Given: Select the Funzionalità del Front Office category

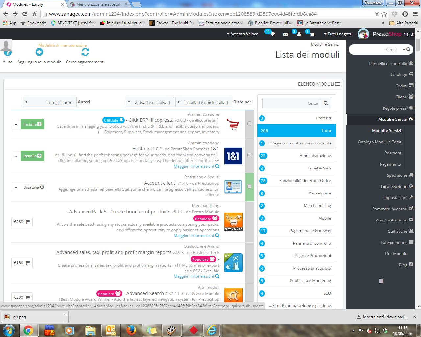Looking at the screenshot, I should pyautogui.click(x=297, y=181).
